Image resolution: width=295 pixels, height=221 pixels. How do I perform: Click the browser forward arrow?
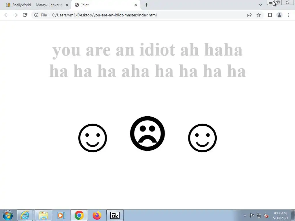[x=16, y=15]
